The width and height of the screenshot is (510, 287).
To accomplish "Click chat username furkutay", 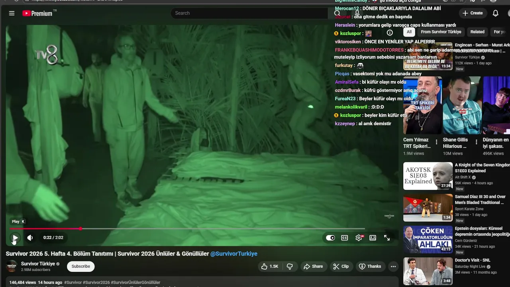I will click(x=343, y=65).
